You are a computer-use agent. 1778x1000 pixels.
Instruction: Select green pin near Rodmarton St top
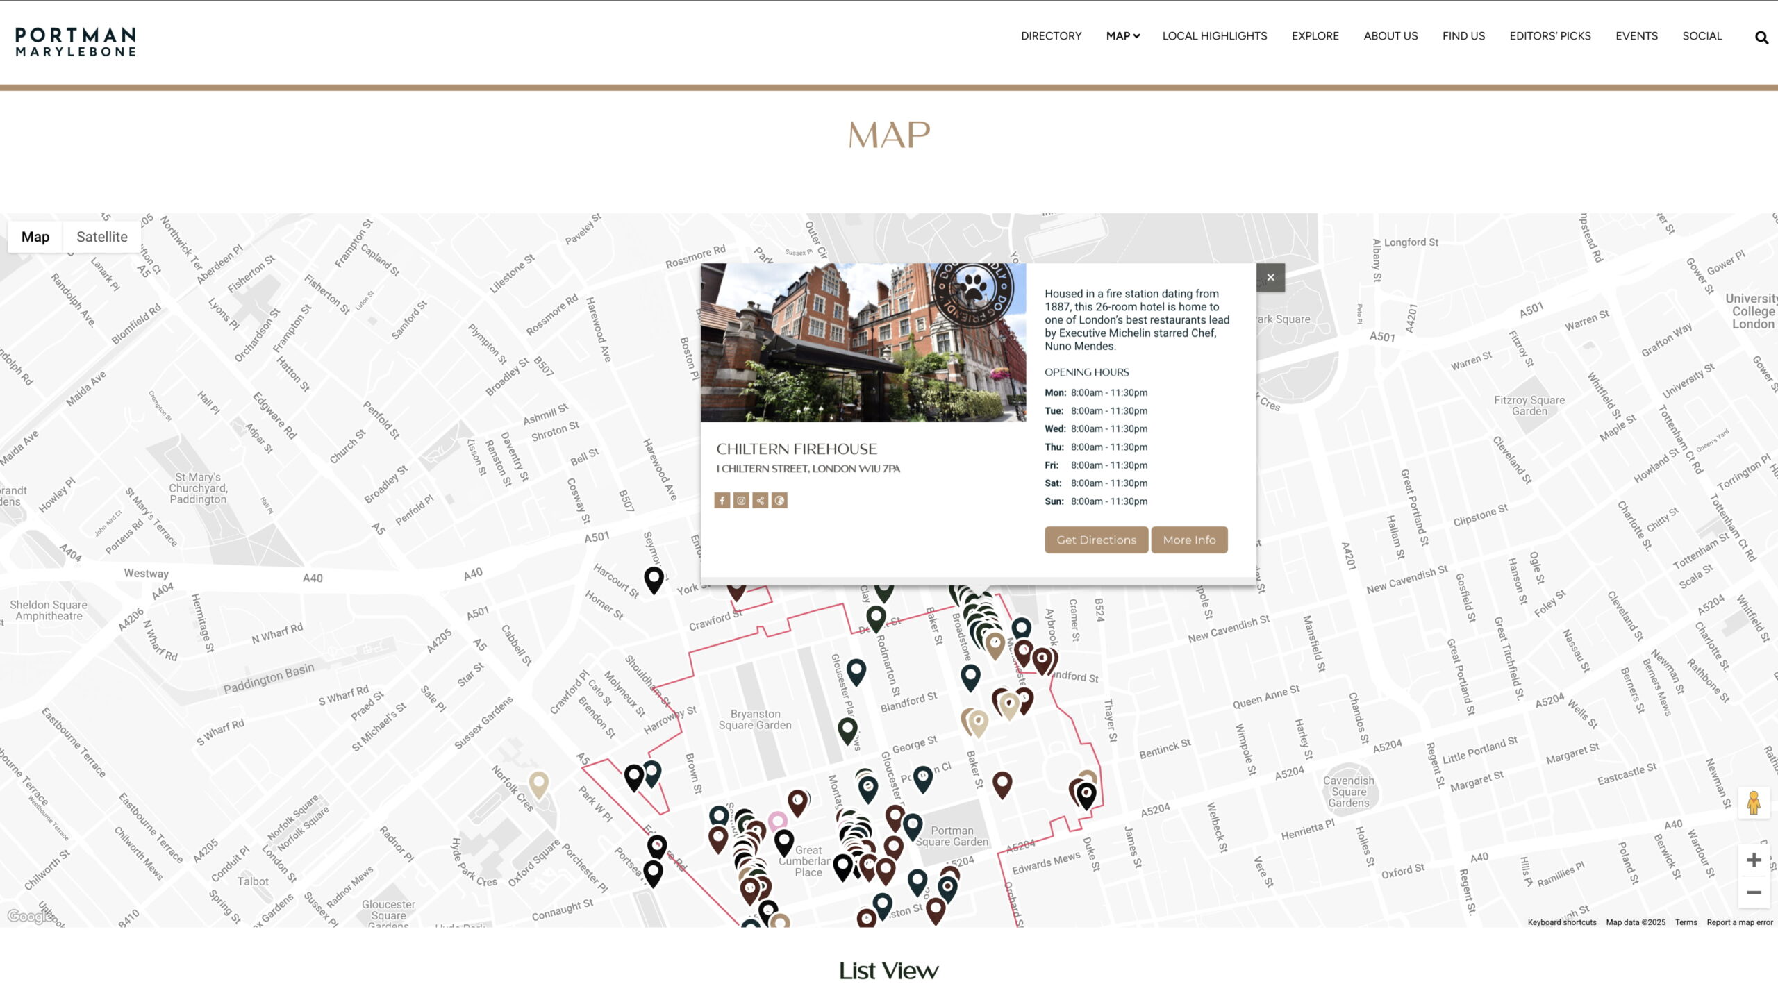pos(876,617)
